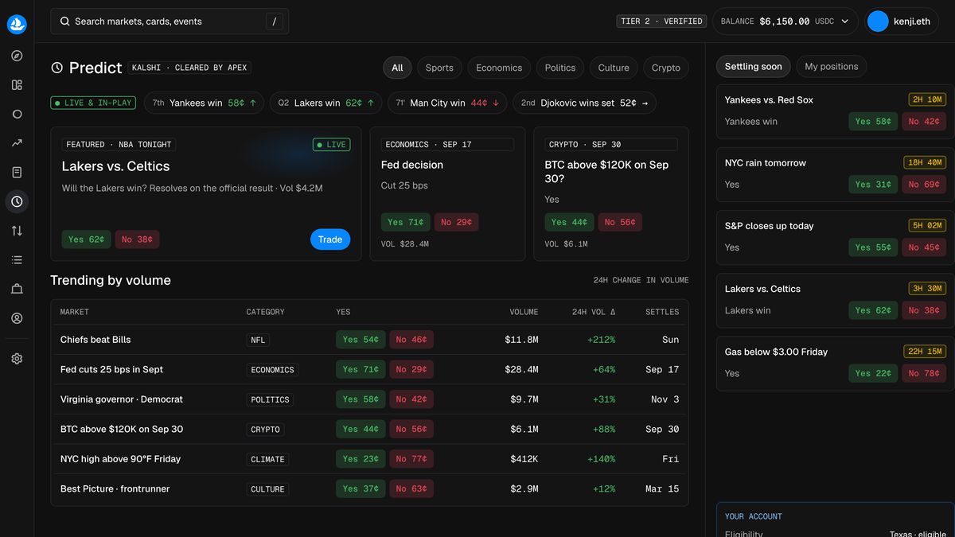955x537 pixels.
Task: Click the magnifier icon in search bar
Action: (64, 21)
